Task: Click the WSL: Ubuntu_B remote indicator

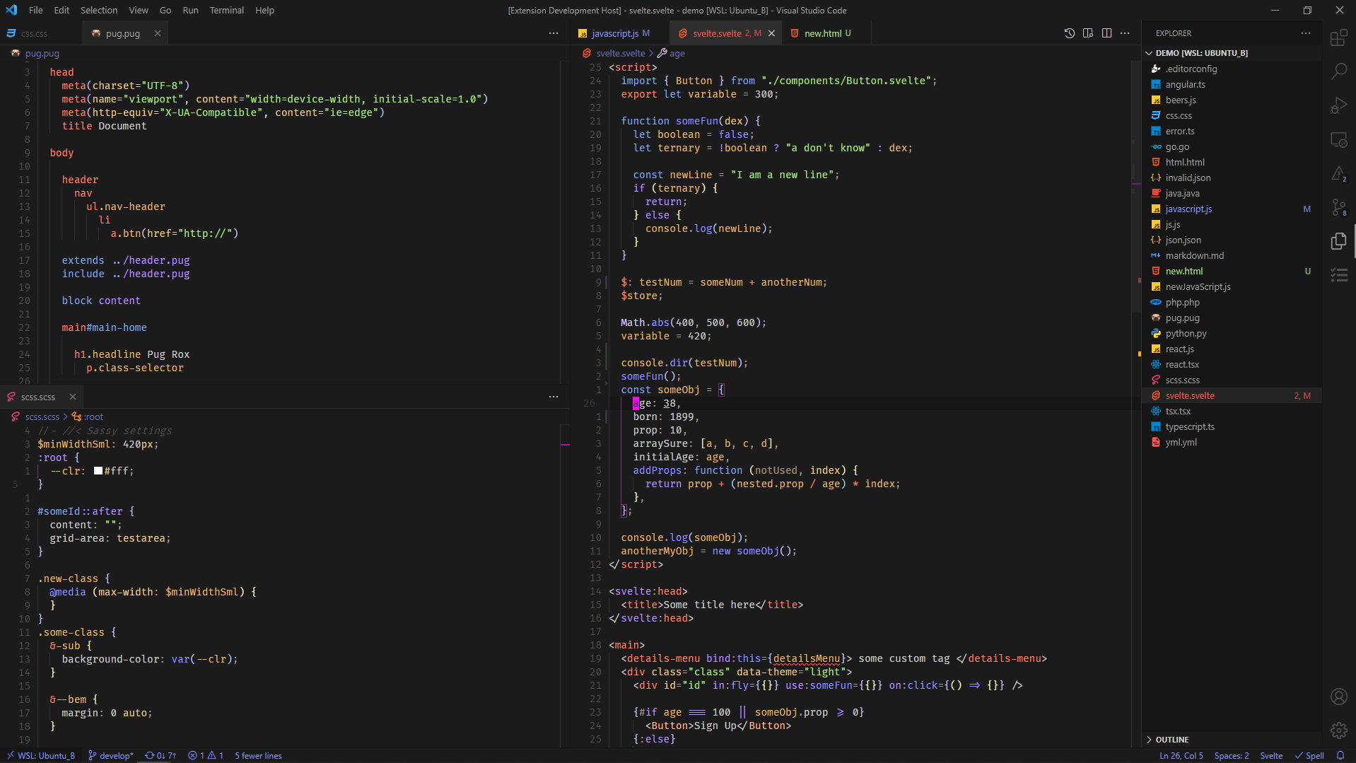Action: 40,755
